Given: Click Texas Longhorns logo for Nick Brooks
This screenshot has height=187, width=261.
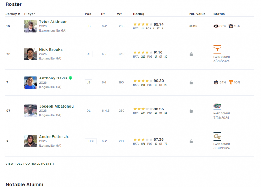Looking at the screenshot, I should tap(217, 49).
